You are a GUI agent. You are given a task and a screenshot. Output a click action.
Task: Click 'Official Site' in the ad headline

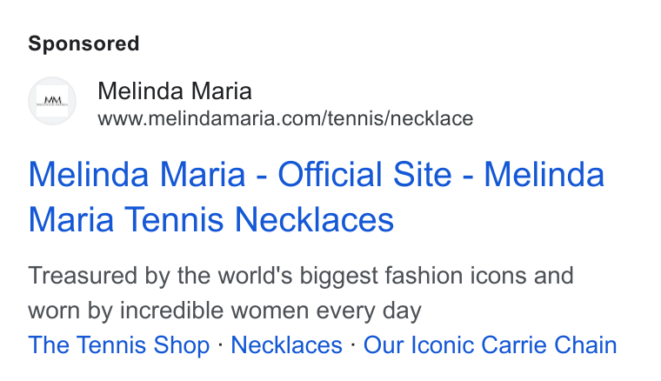coord(364,175)
